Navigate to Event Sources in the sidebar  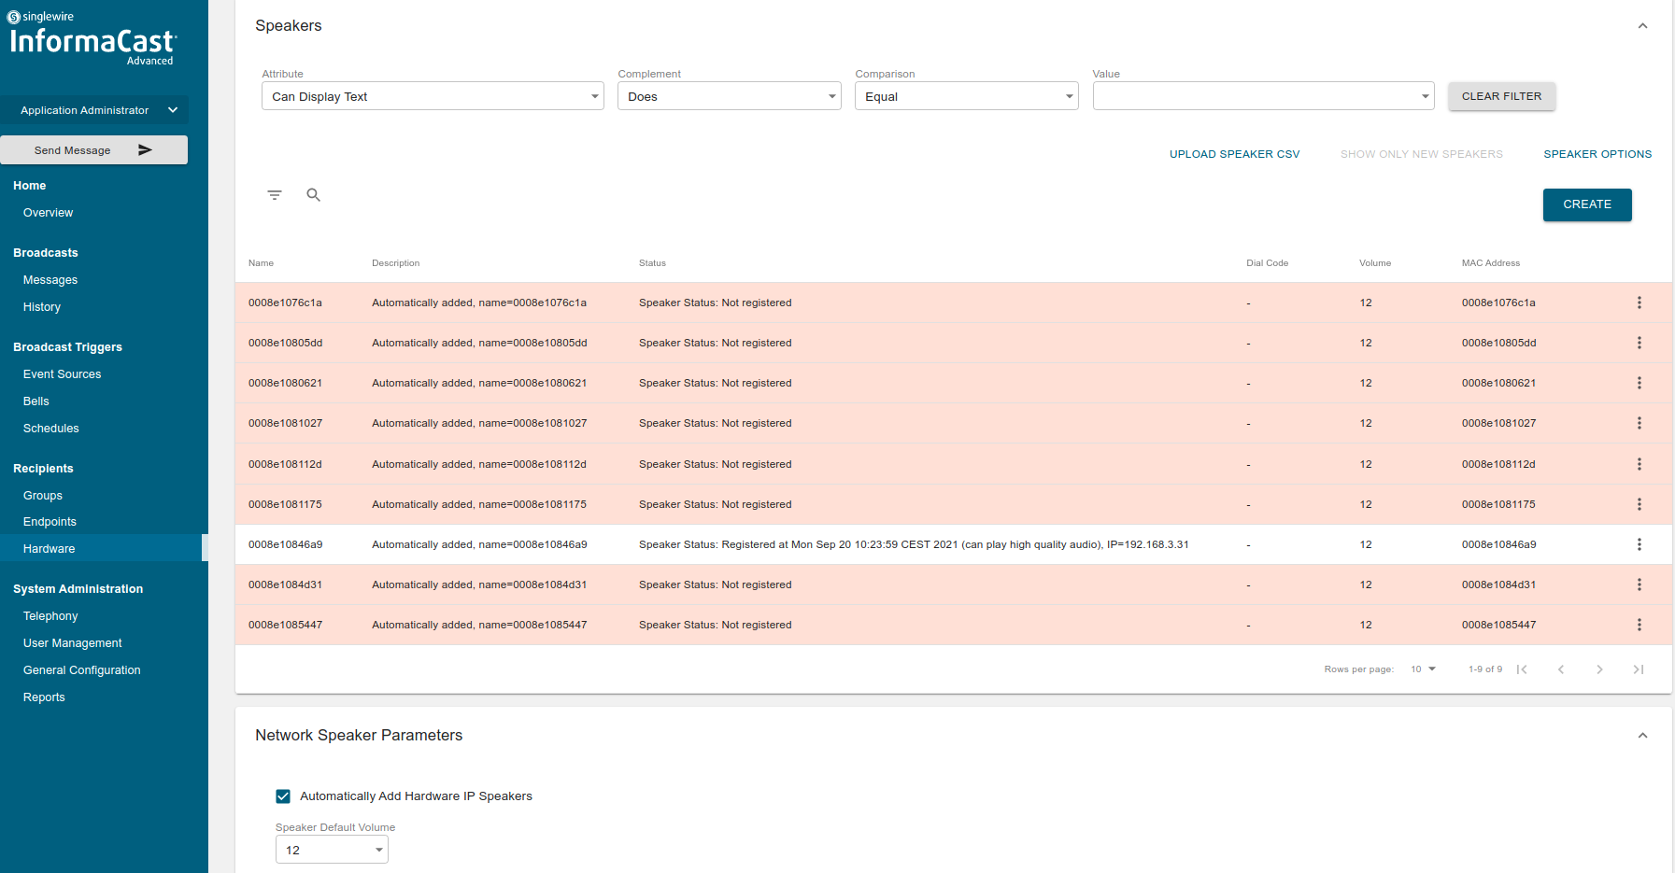(62, 374)
